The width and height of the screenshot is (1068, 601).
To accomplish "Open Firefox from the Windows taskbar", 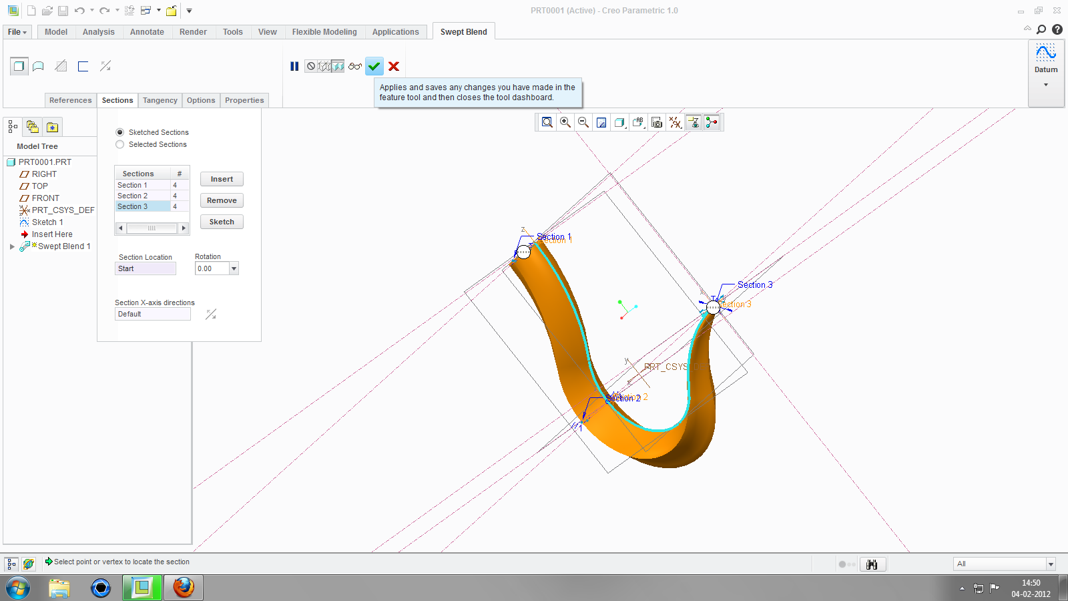I will click(184, 588).
